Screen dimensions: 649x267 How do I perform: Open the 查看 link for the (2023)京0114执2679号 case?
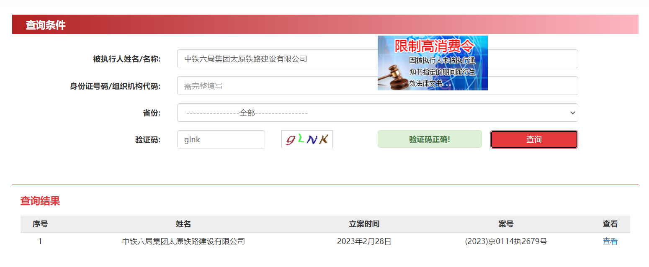click(x=610, y=241)
